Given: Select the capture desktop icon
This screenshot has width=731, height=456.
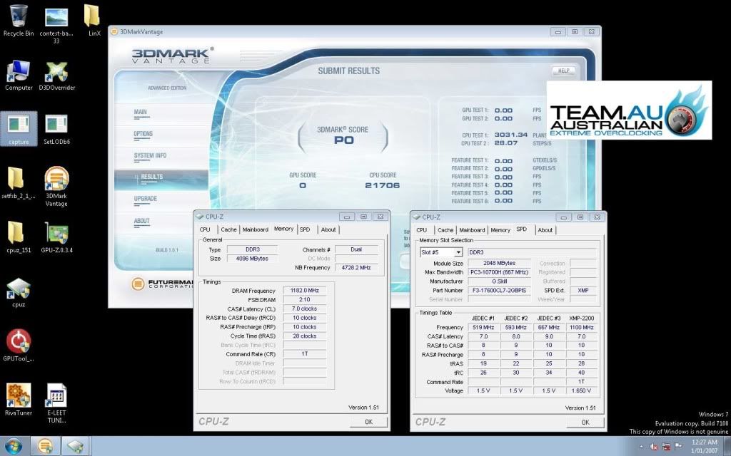Looking at the screenshot, I should [19, 129].
